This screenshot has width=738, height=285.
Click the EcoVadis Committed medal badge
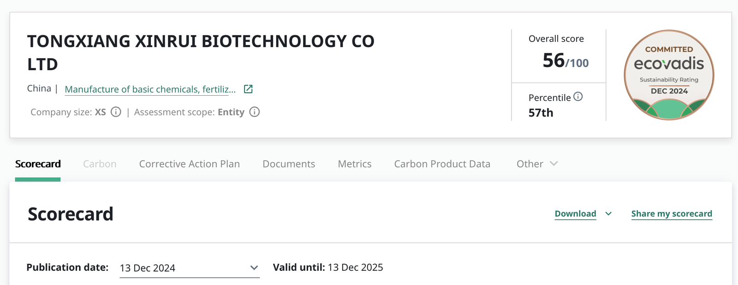(669, 75)
